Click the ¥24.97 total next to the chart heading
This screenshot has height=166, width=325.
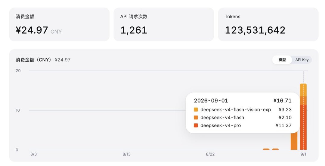pyautogui.click(x=63, y=60)
